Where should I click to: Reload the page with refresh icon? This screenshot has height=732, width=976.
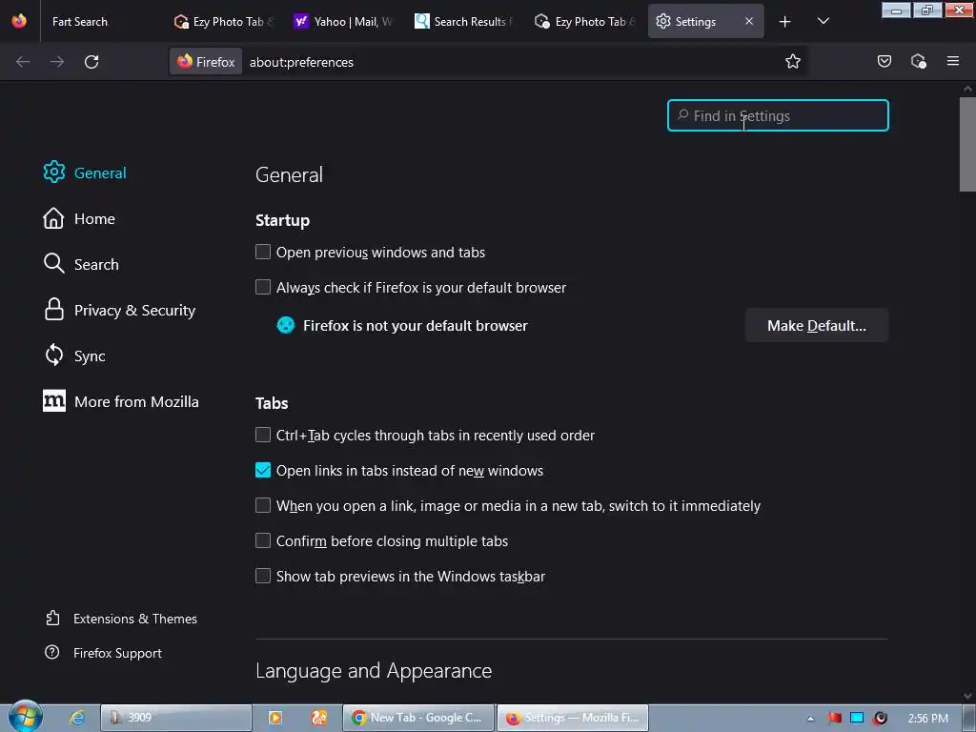point(91,62)
